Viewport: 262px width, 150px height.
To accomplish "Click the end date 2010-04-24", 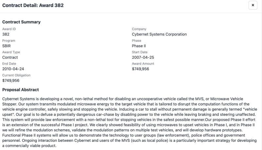I will pos(13,69).
